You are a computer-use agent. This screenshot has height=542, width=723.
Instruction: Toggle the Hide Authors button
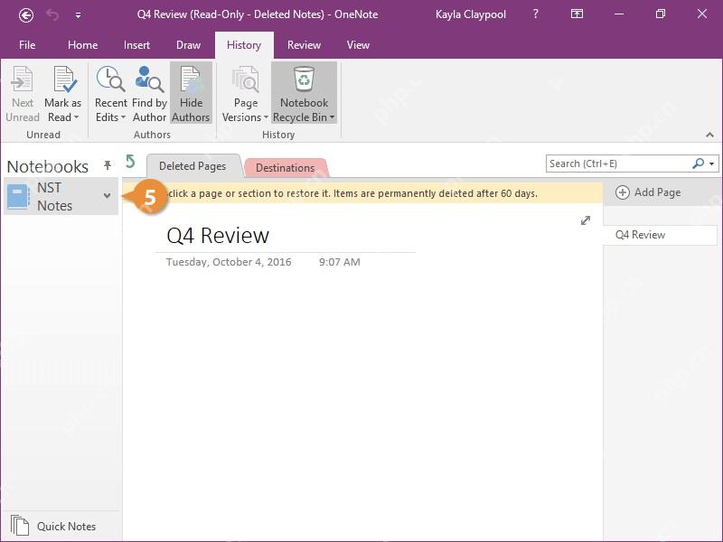[x=191, y=94]
